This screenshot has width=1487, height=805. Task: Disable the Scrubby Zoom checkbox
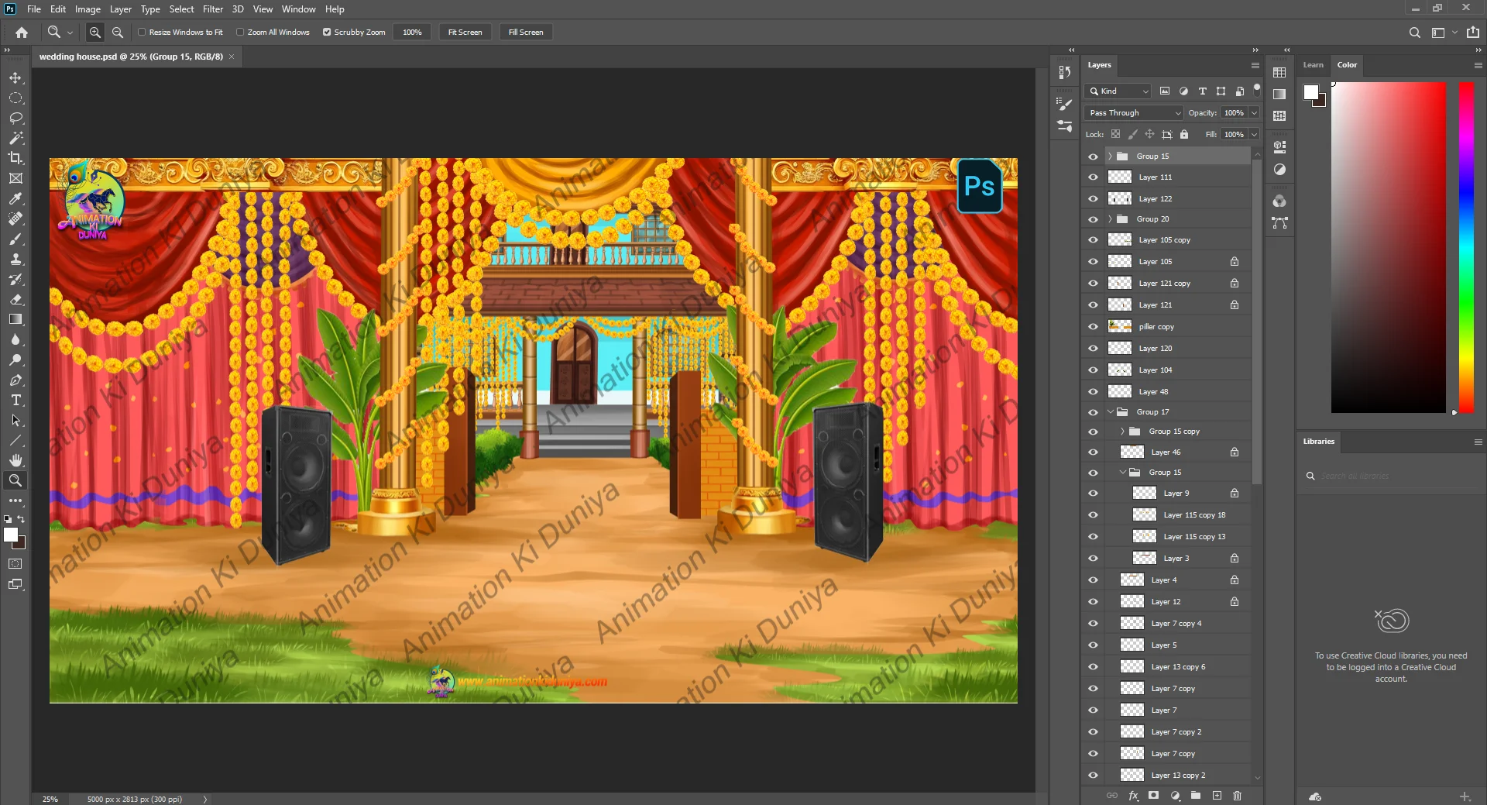pos(327,33)
